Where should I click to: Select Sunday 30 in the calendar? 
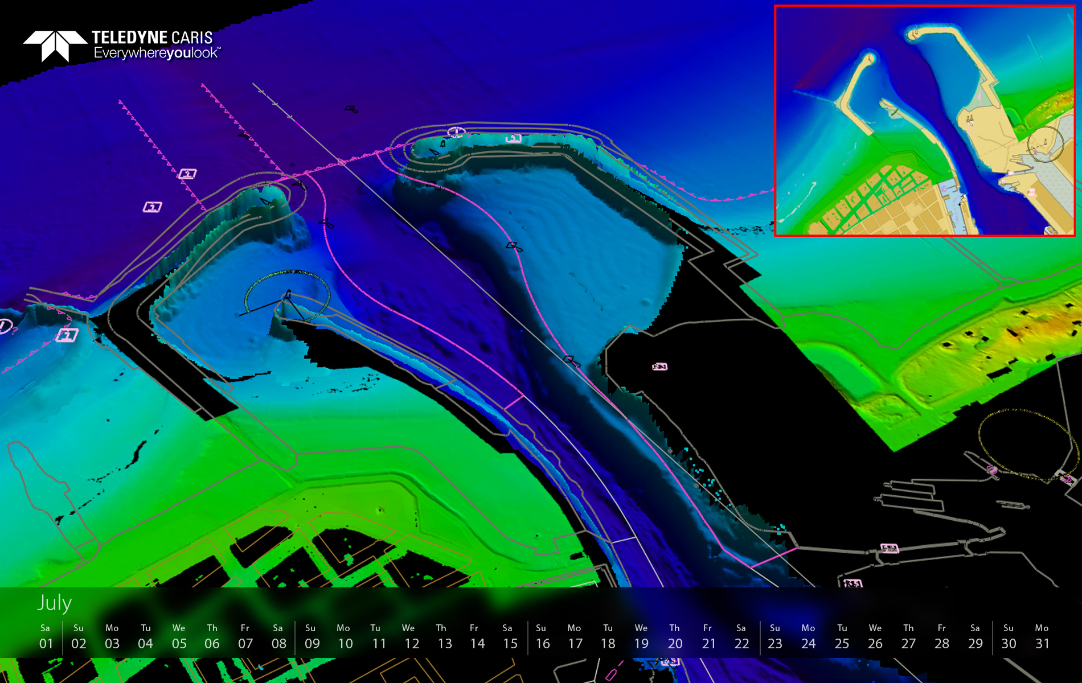1009,637
